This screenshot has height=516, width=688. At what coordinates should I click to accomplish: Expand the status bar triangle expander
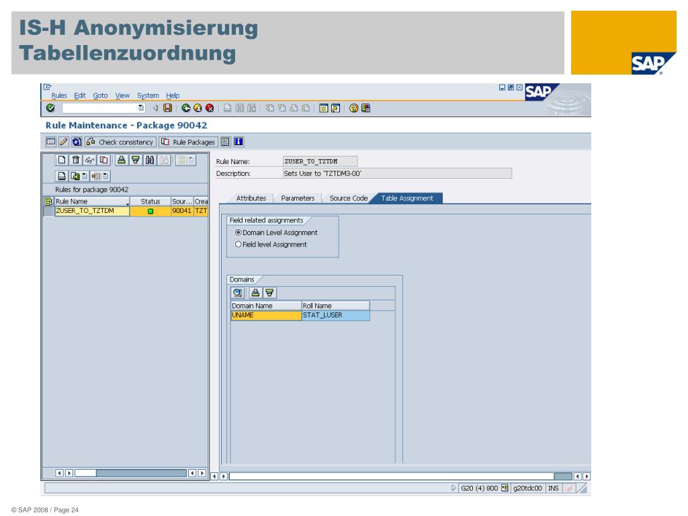click(454, 488)
